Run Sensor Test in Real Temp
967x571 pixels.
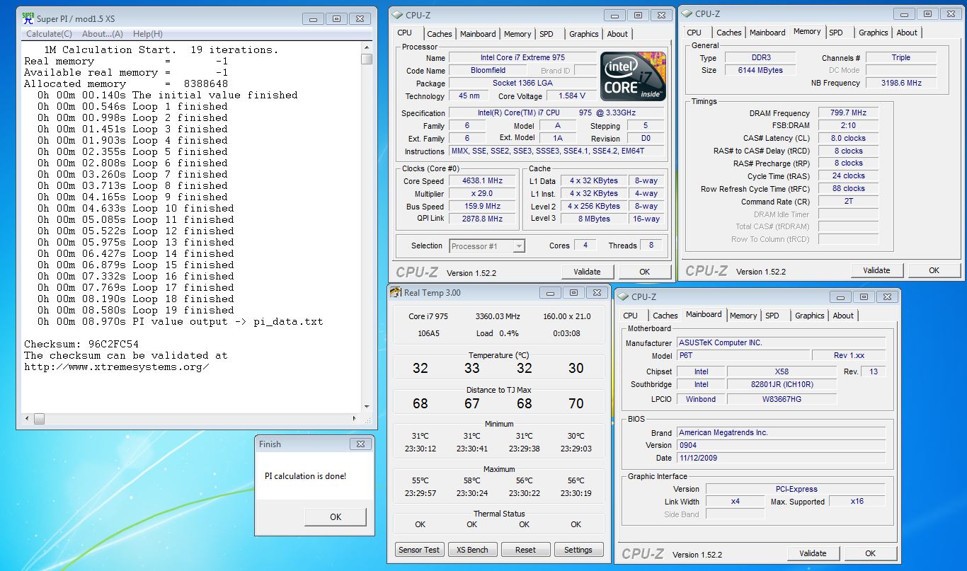coord(420,550)
